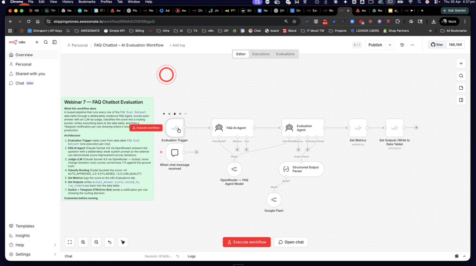
Task: Click the Open chat button
Action: 291,242
